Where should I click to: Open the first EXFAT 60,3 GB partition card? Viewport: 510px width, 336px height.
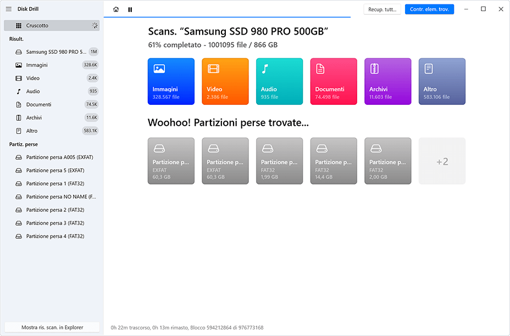click(171, 161)
